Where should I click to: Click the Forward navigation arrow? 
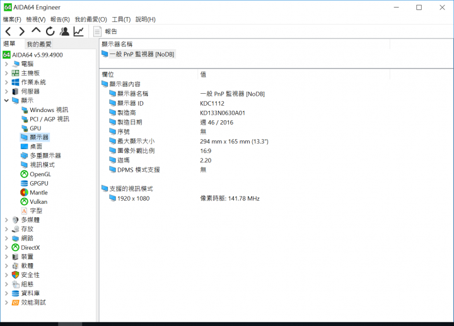(x=21, y=31)
